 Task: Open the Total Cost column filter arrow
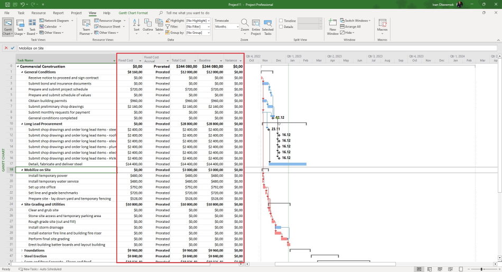(x=195, y=61)
